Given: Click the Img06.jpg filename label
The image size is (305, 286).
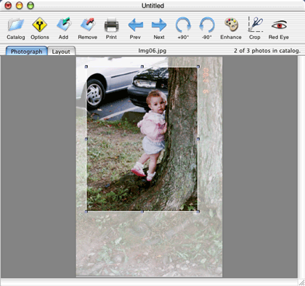Looking at the screenshot, I should 152,51.
